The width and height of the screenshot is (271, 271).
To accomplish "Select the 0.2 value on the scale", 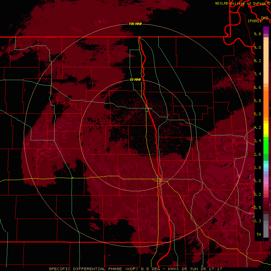I will click(257, 195).
